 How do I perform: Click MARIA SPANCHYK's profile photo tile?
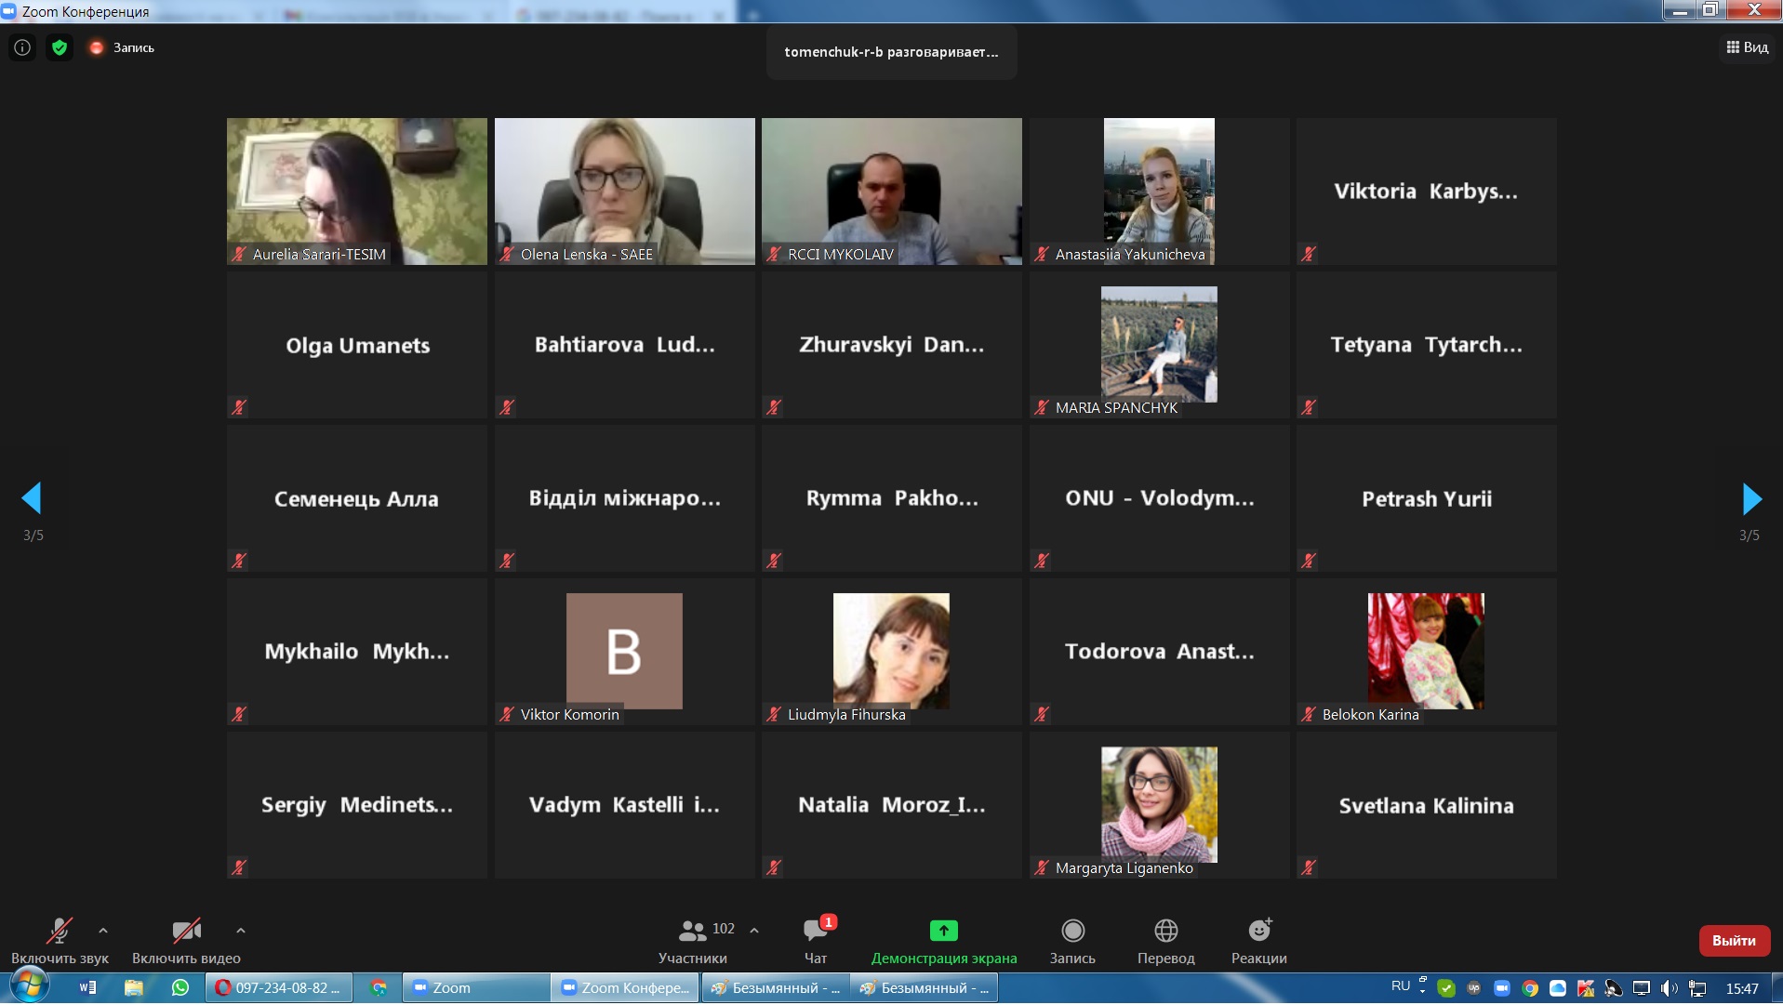coord(1160,345)
